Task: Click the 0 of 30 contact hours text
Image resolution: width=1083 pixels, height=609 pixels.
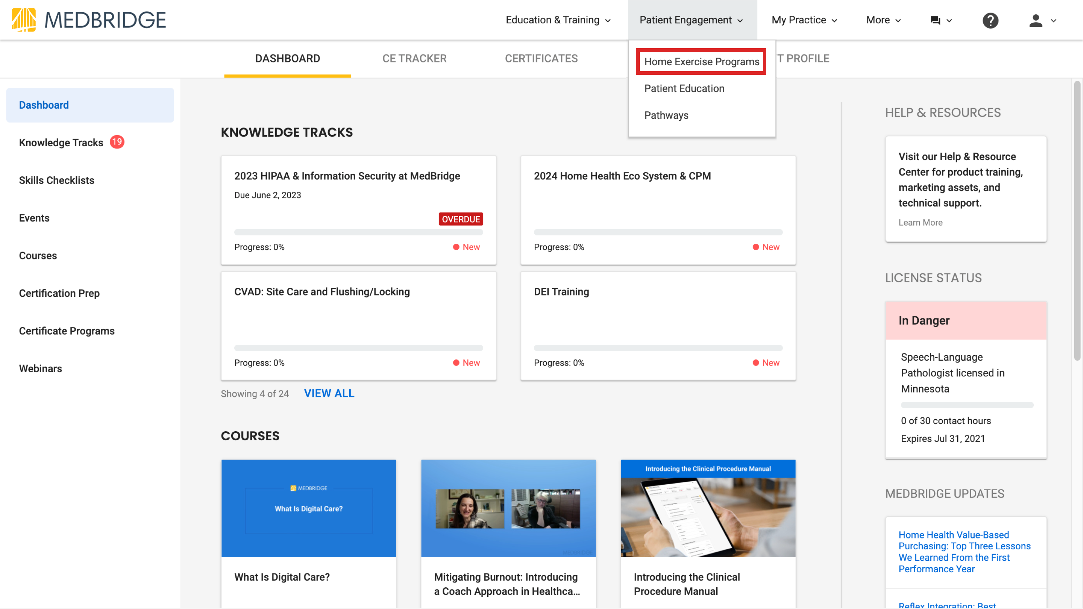Action: pos(945,421)
